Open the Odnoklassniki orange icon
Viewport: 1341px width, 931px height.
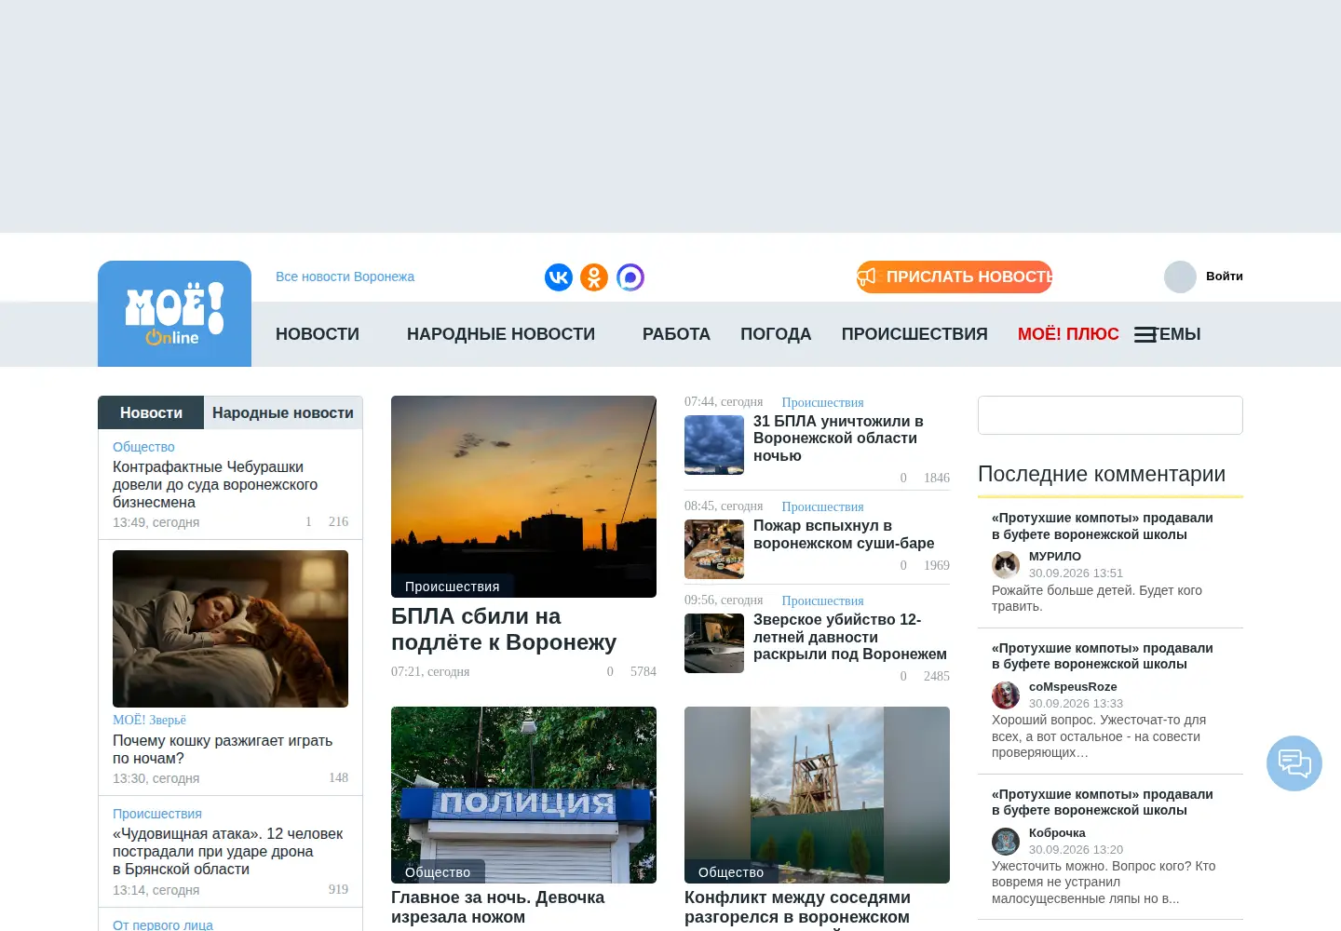(594, 277)
